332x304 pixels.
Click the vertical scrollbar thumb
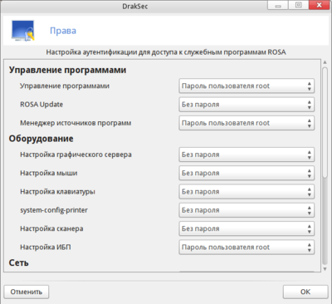325,165
